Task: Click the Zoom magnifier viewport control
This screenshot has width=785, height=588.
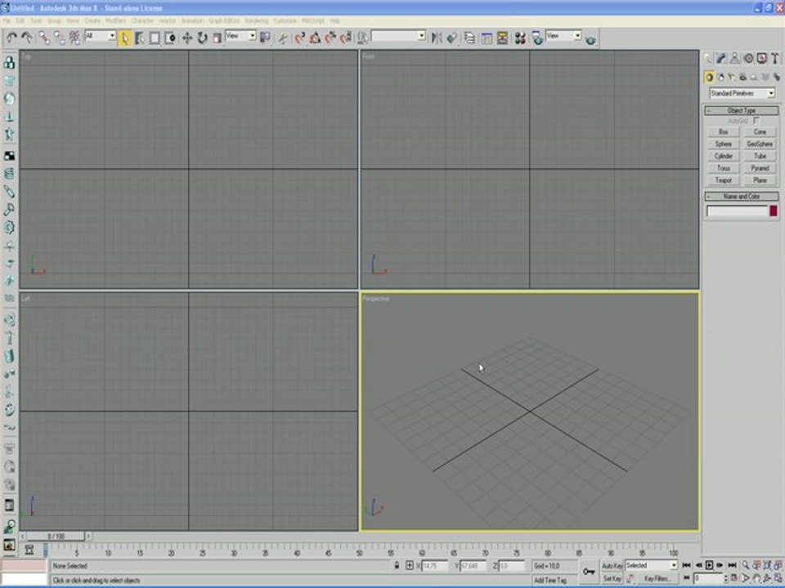Action: point(746,565)
